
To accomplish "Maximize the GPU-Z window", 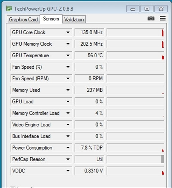I will pyautogui.click(x=147, y=9).
